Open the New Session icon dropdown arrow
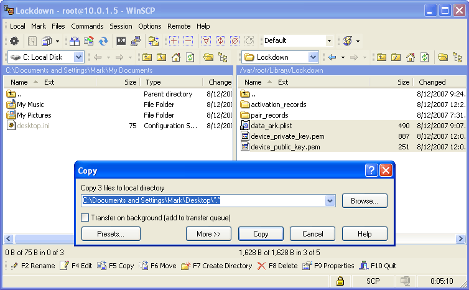This screenshot has width=469, height=290. coord(358,41)
